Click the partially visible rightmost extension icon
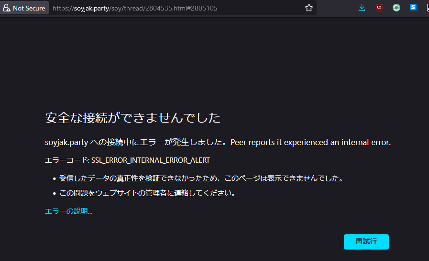Viewport: 429px width, 261px height. pos(427,8)
